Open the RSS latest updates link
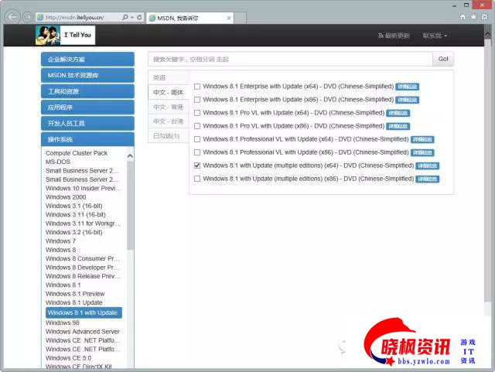Viewport: 495px width, 372px height. click(x=394, y=36)
